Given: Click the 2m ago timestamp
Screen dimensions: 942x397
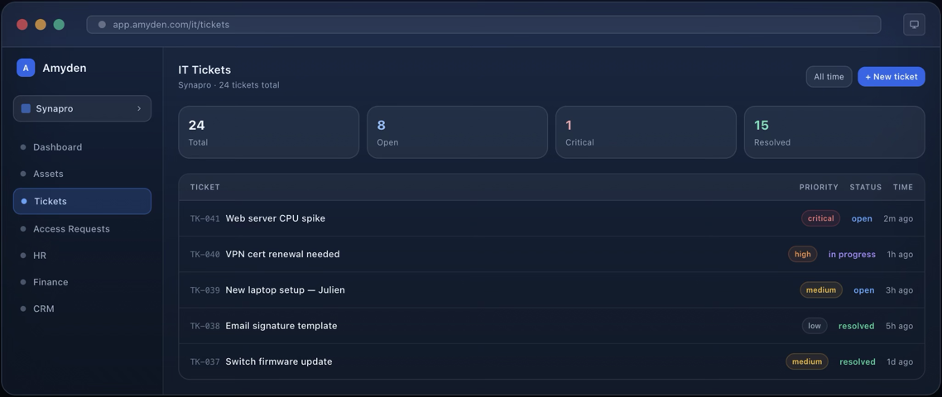Looking at the screenshot, I should (x=898, y=218).
